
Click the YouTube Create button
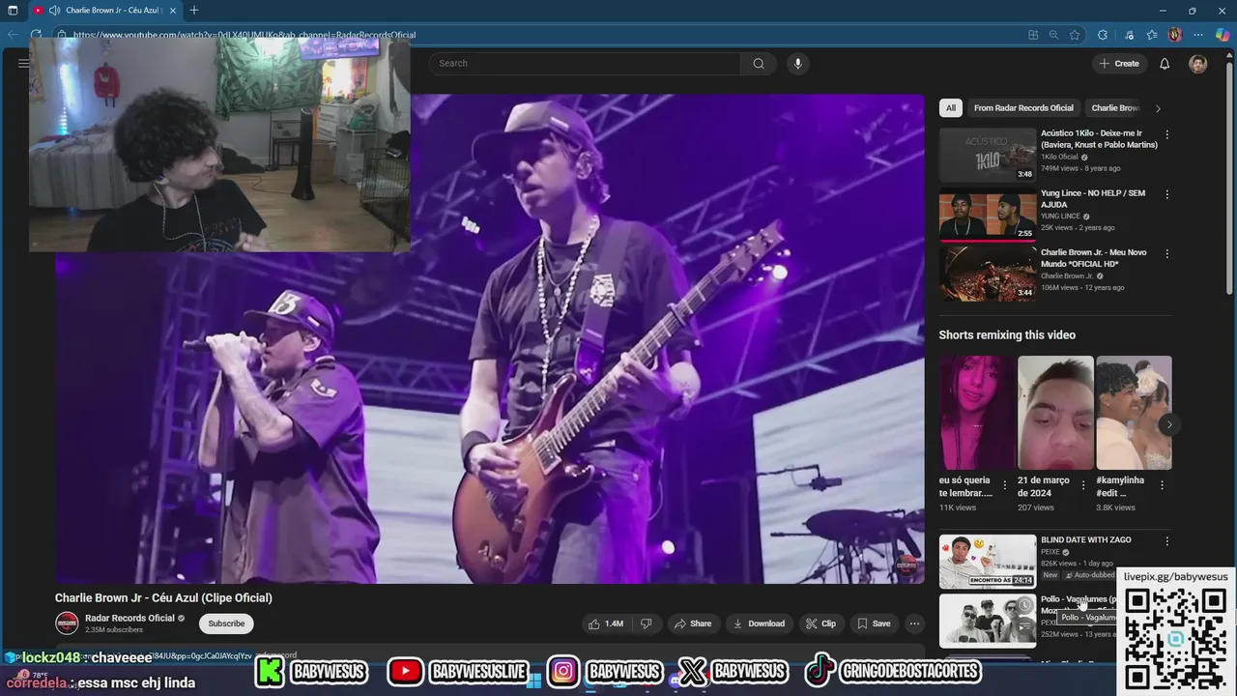1119,64
